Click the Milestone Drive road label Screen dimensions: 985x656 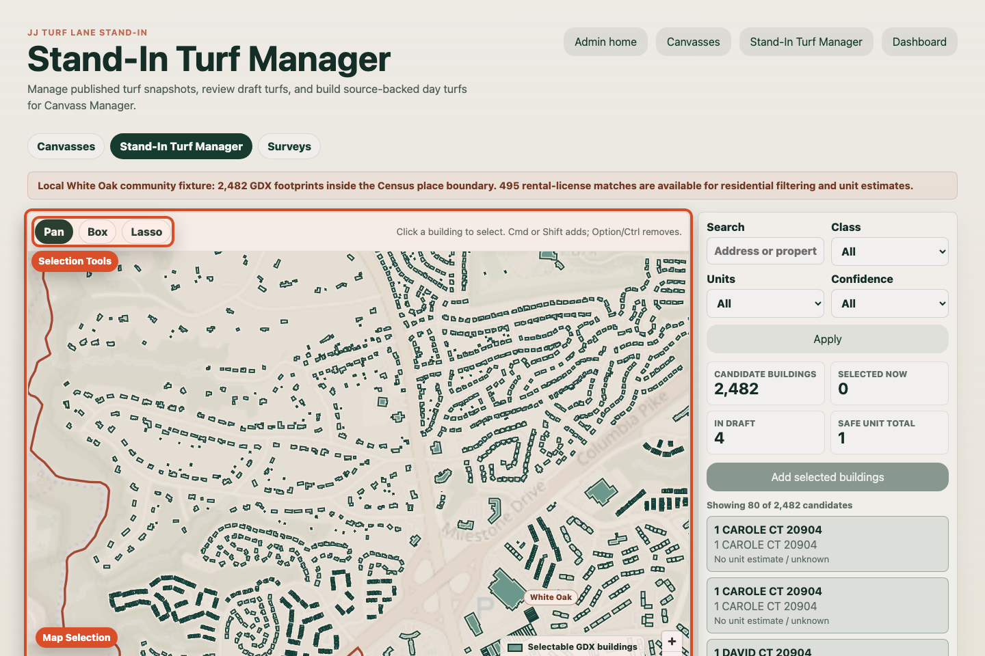(495, 510)
